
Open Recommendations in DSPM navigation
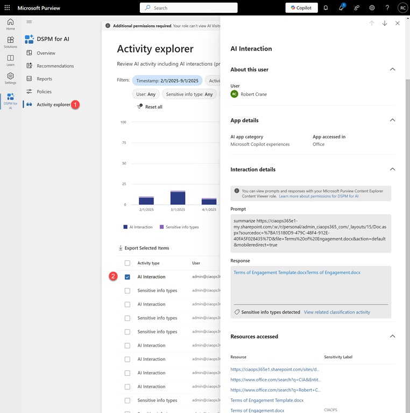tap(55, 66)
